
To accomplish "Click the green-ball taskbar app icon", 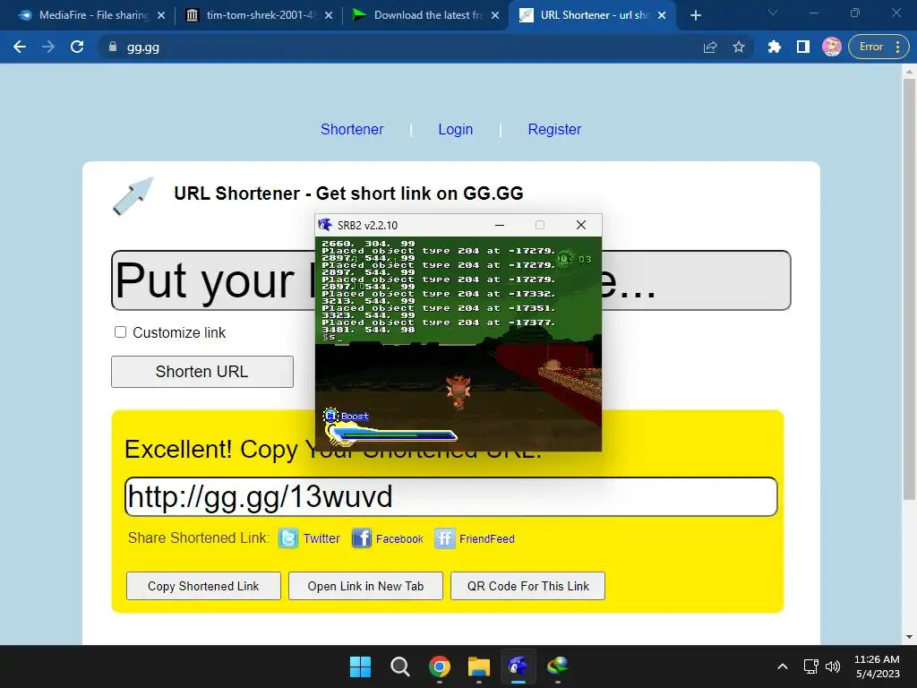I will 557,666.
